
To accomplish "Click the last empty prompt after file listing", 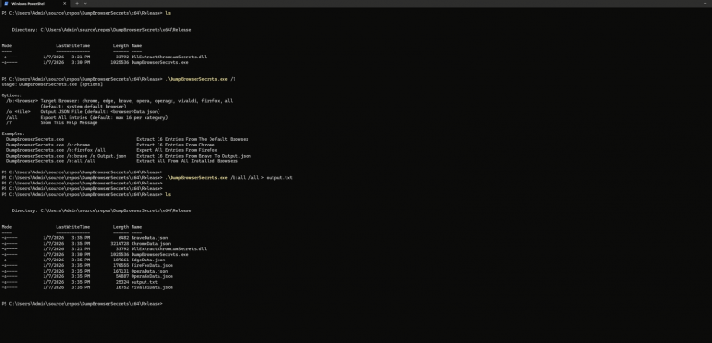I will pos(82,304).
